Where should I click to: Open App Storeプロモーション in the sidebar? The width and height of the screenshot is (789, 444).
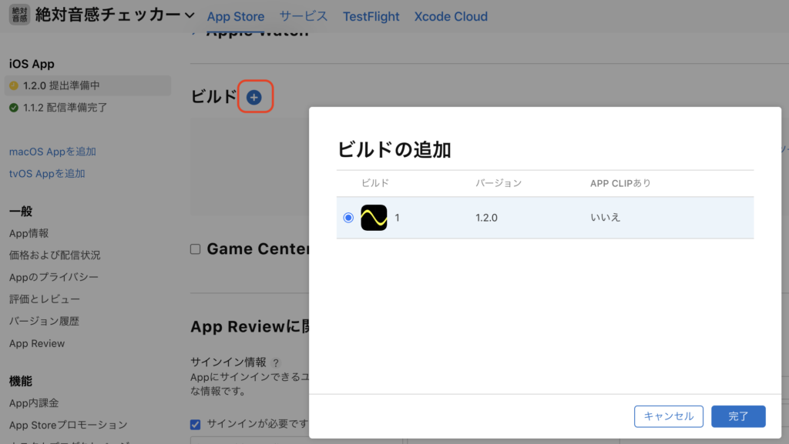69,426
